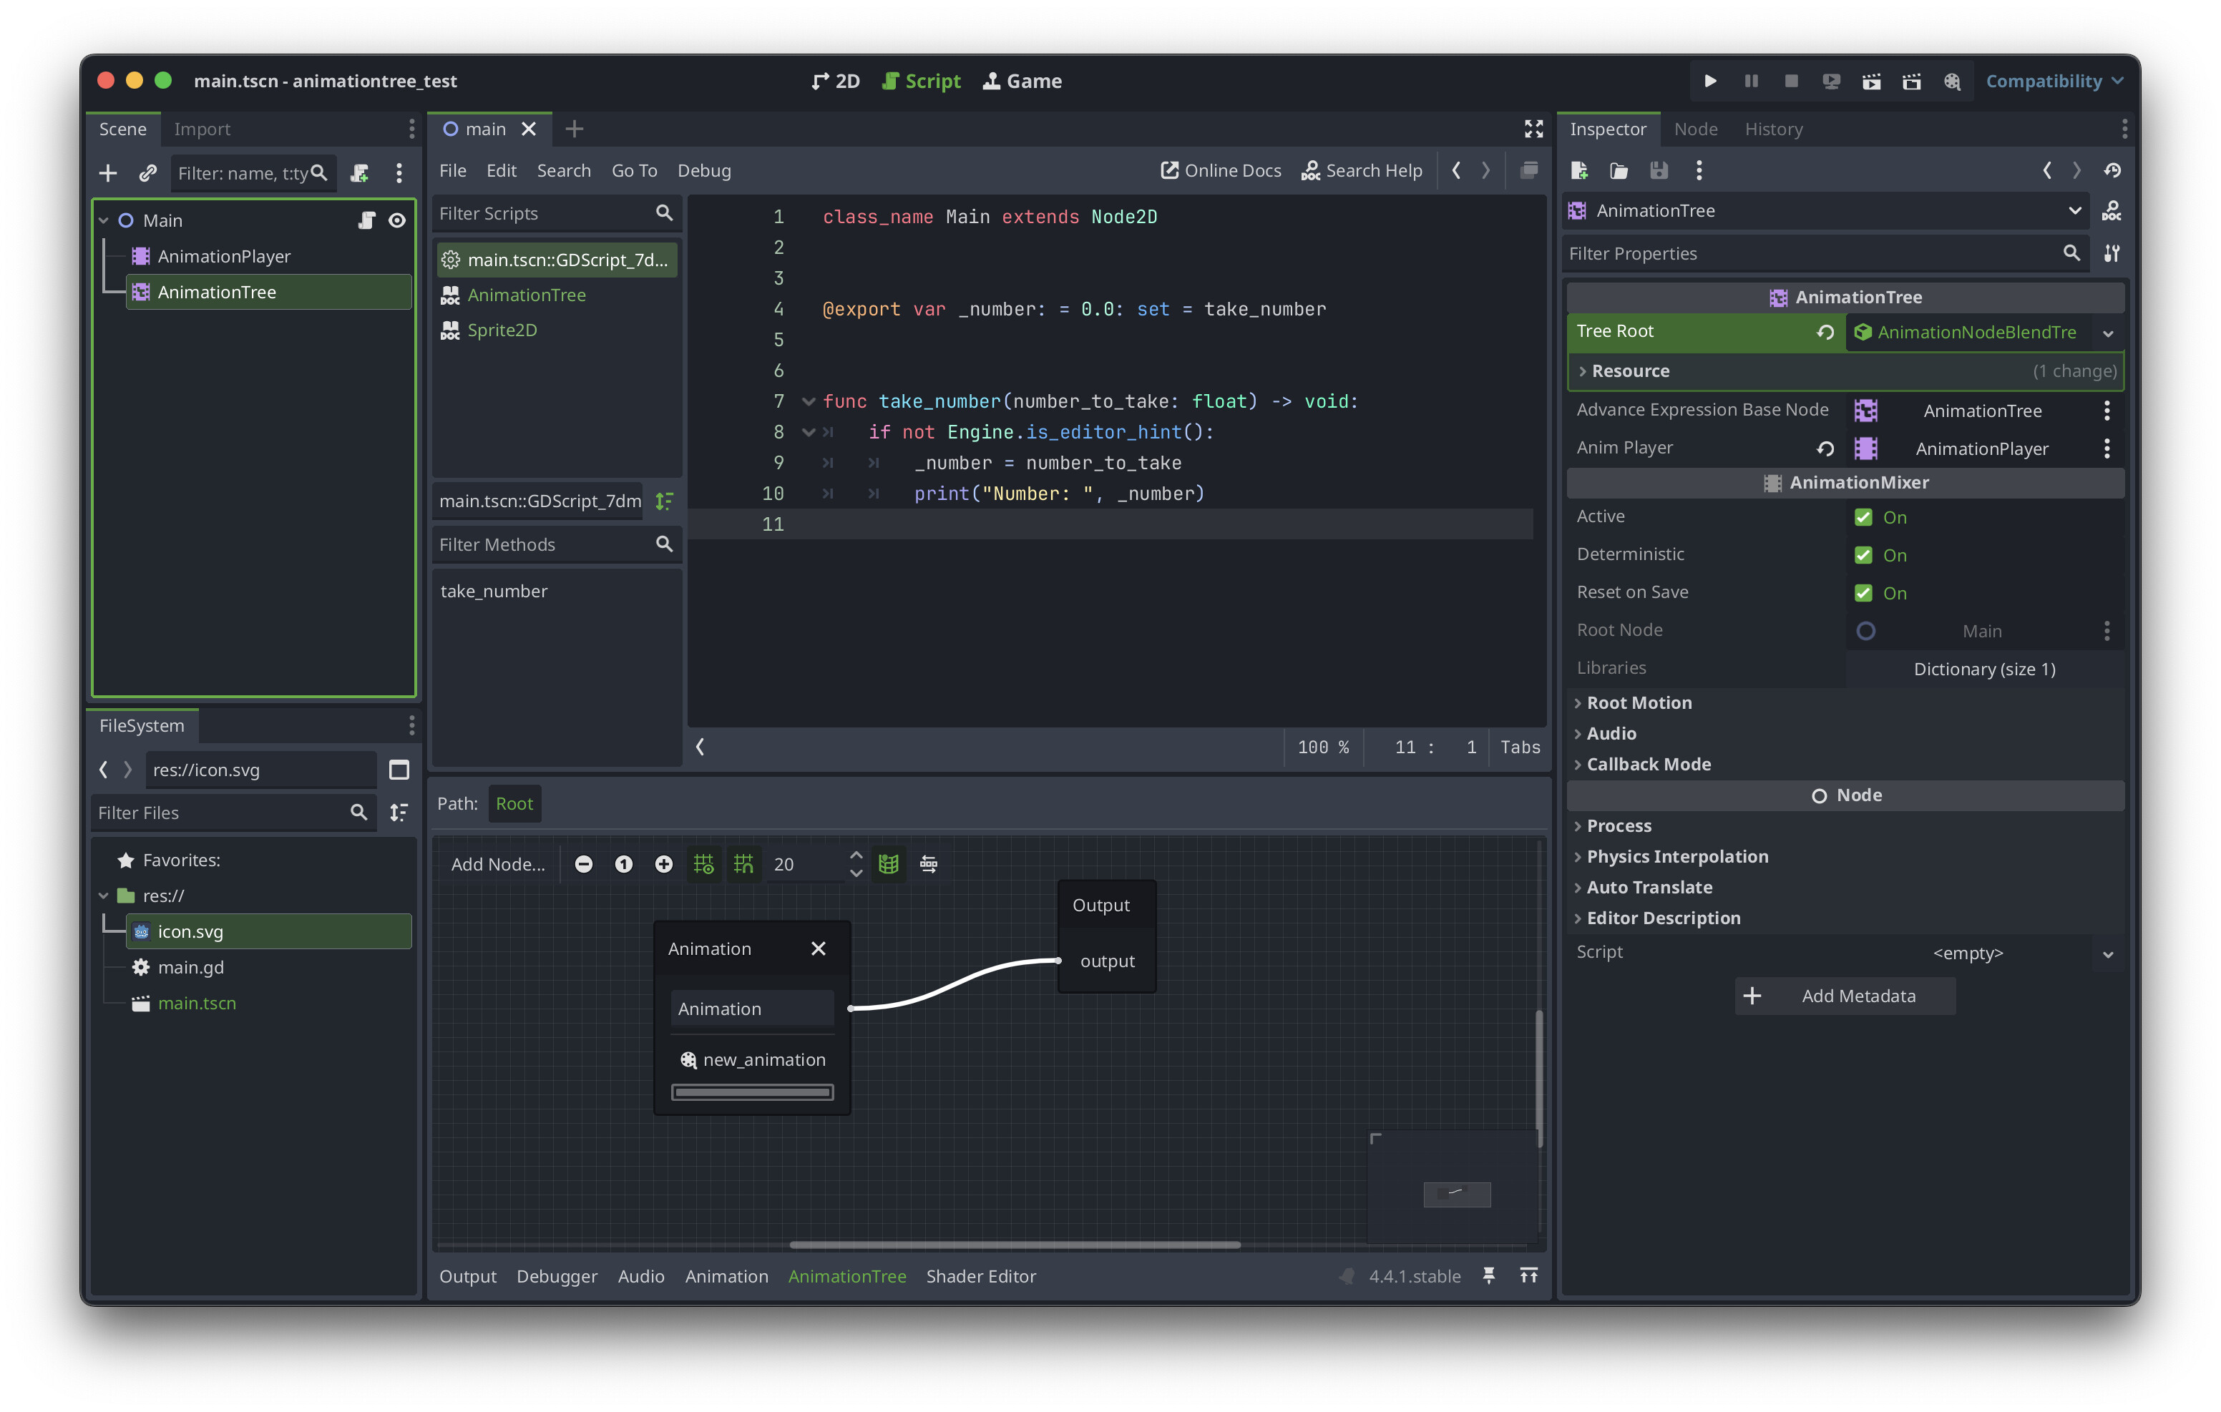Load an existing resource folder icon

[x=1619, y=170]
